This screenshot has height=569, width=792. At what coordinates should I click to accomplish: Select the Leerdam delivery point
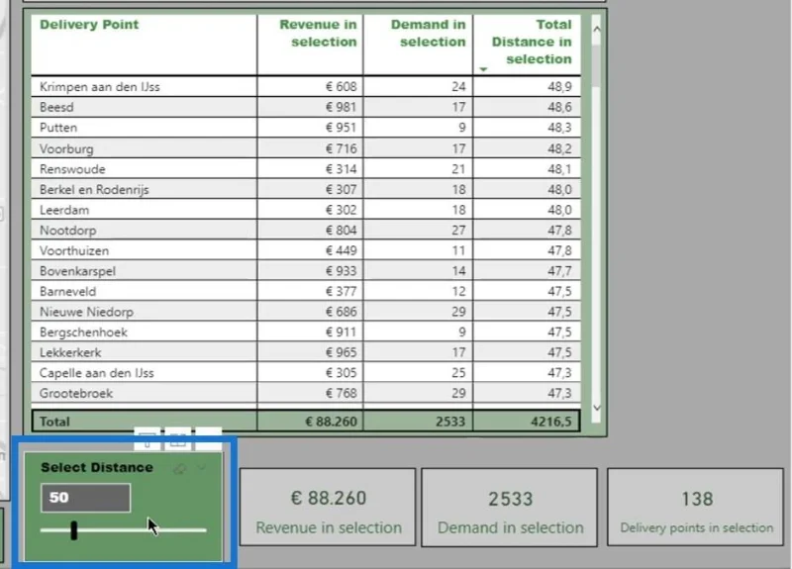[64, 210]
